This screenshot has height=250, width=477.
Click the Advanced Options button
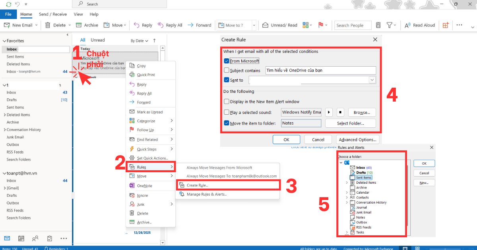coord(357,139)
